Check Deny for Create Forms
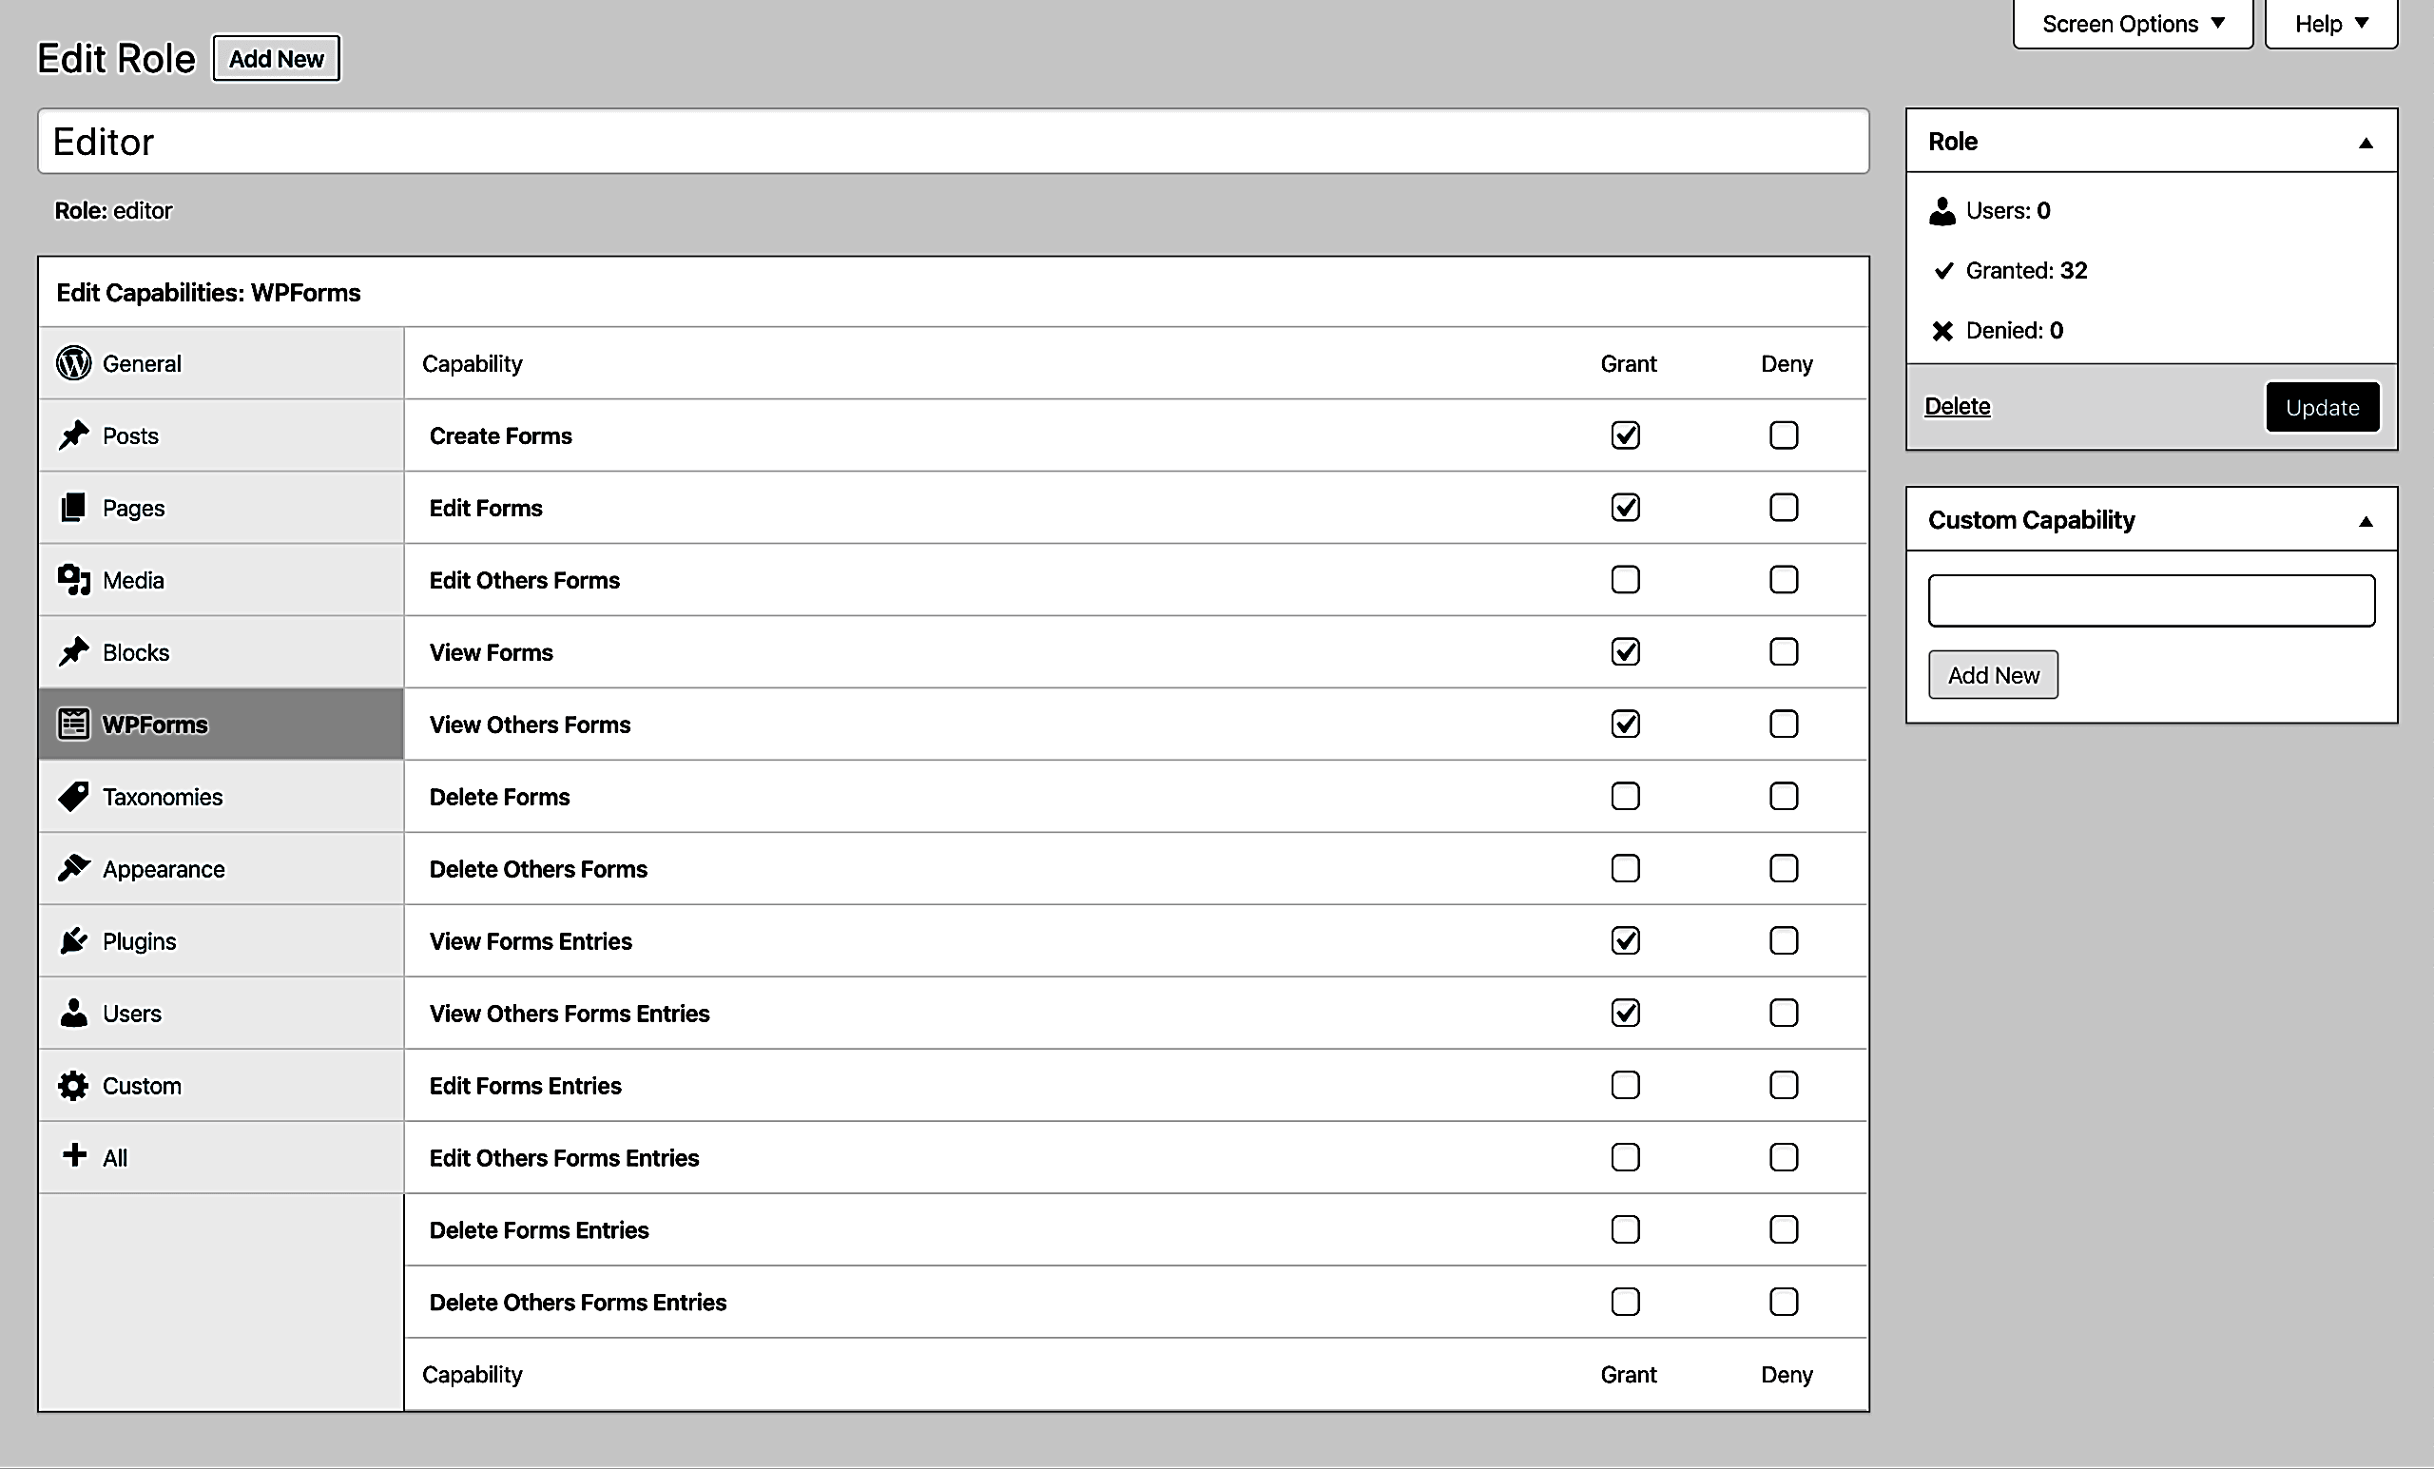2434x1469 pixels. pyautogui.click(x=1783, y=435)
